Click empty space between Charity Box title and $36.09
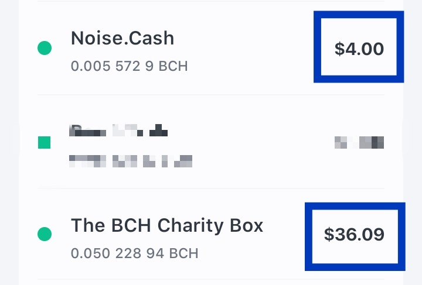Viewport: 422px width, 285px height. pos(284,234)
